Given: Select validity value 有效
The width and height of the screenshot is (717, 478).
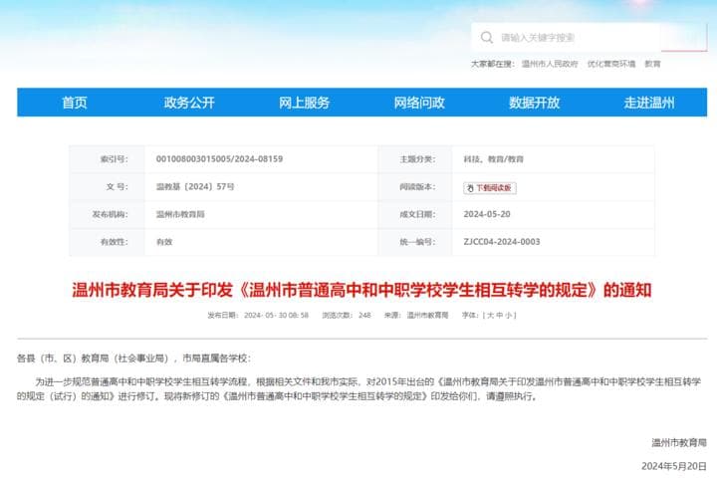Looking at the screenshot, I should click(164, 242).
